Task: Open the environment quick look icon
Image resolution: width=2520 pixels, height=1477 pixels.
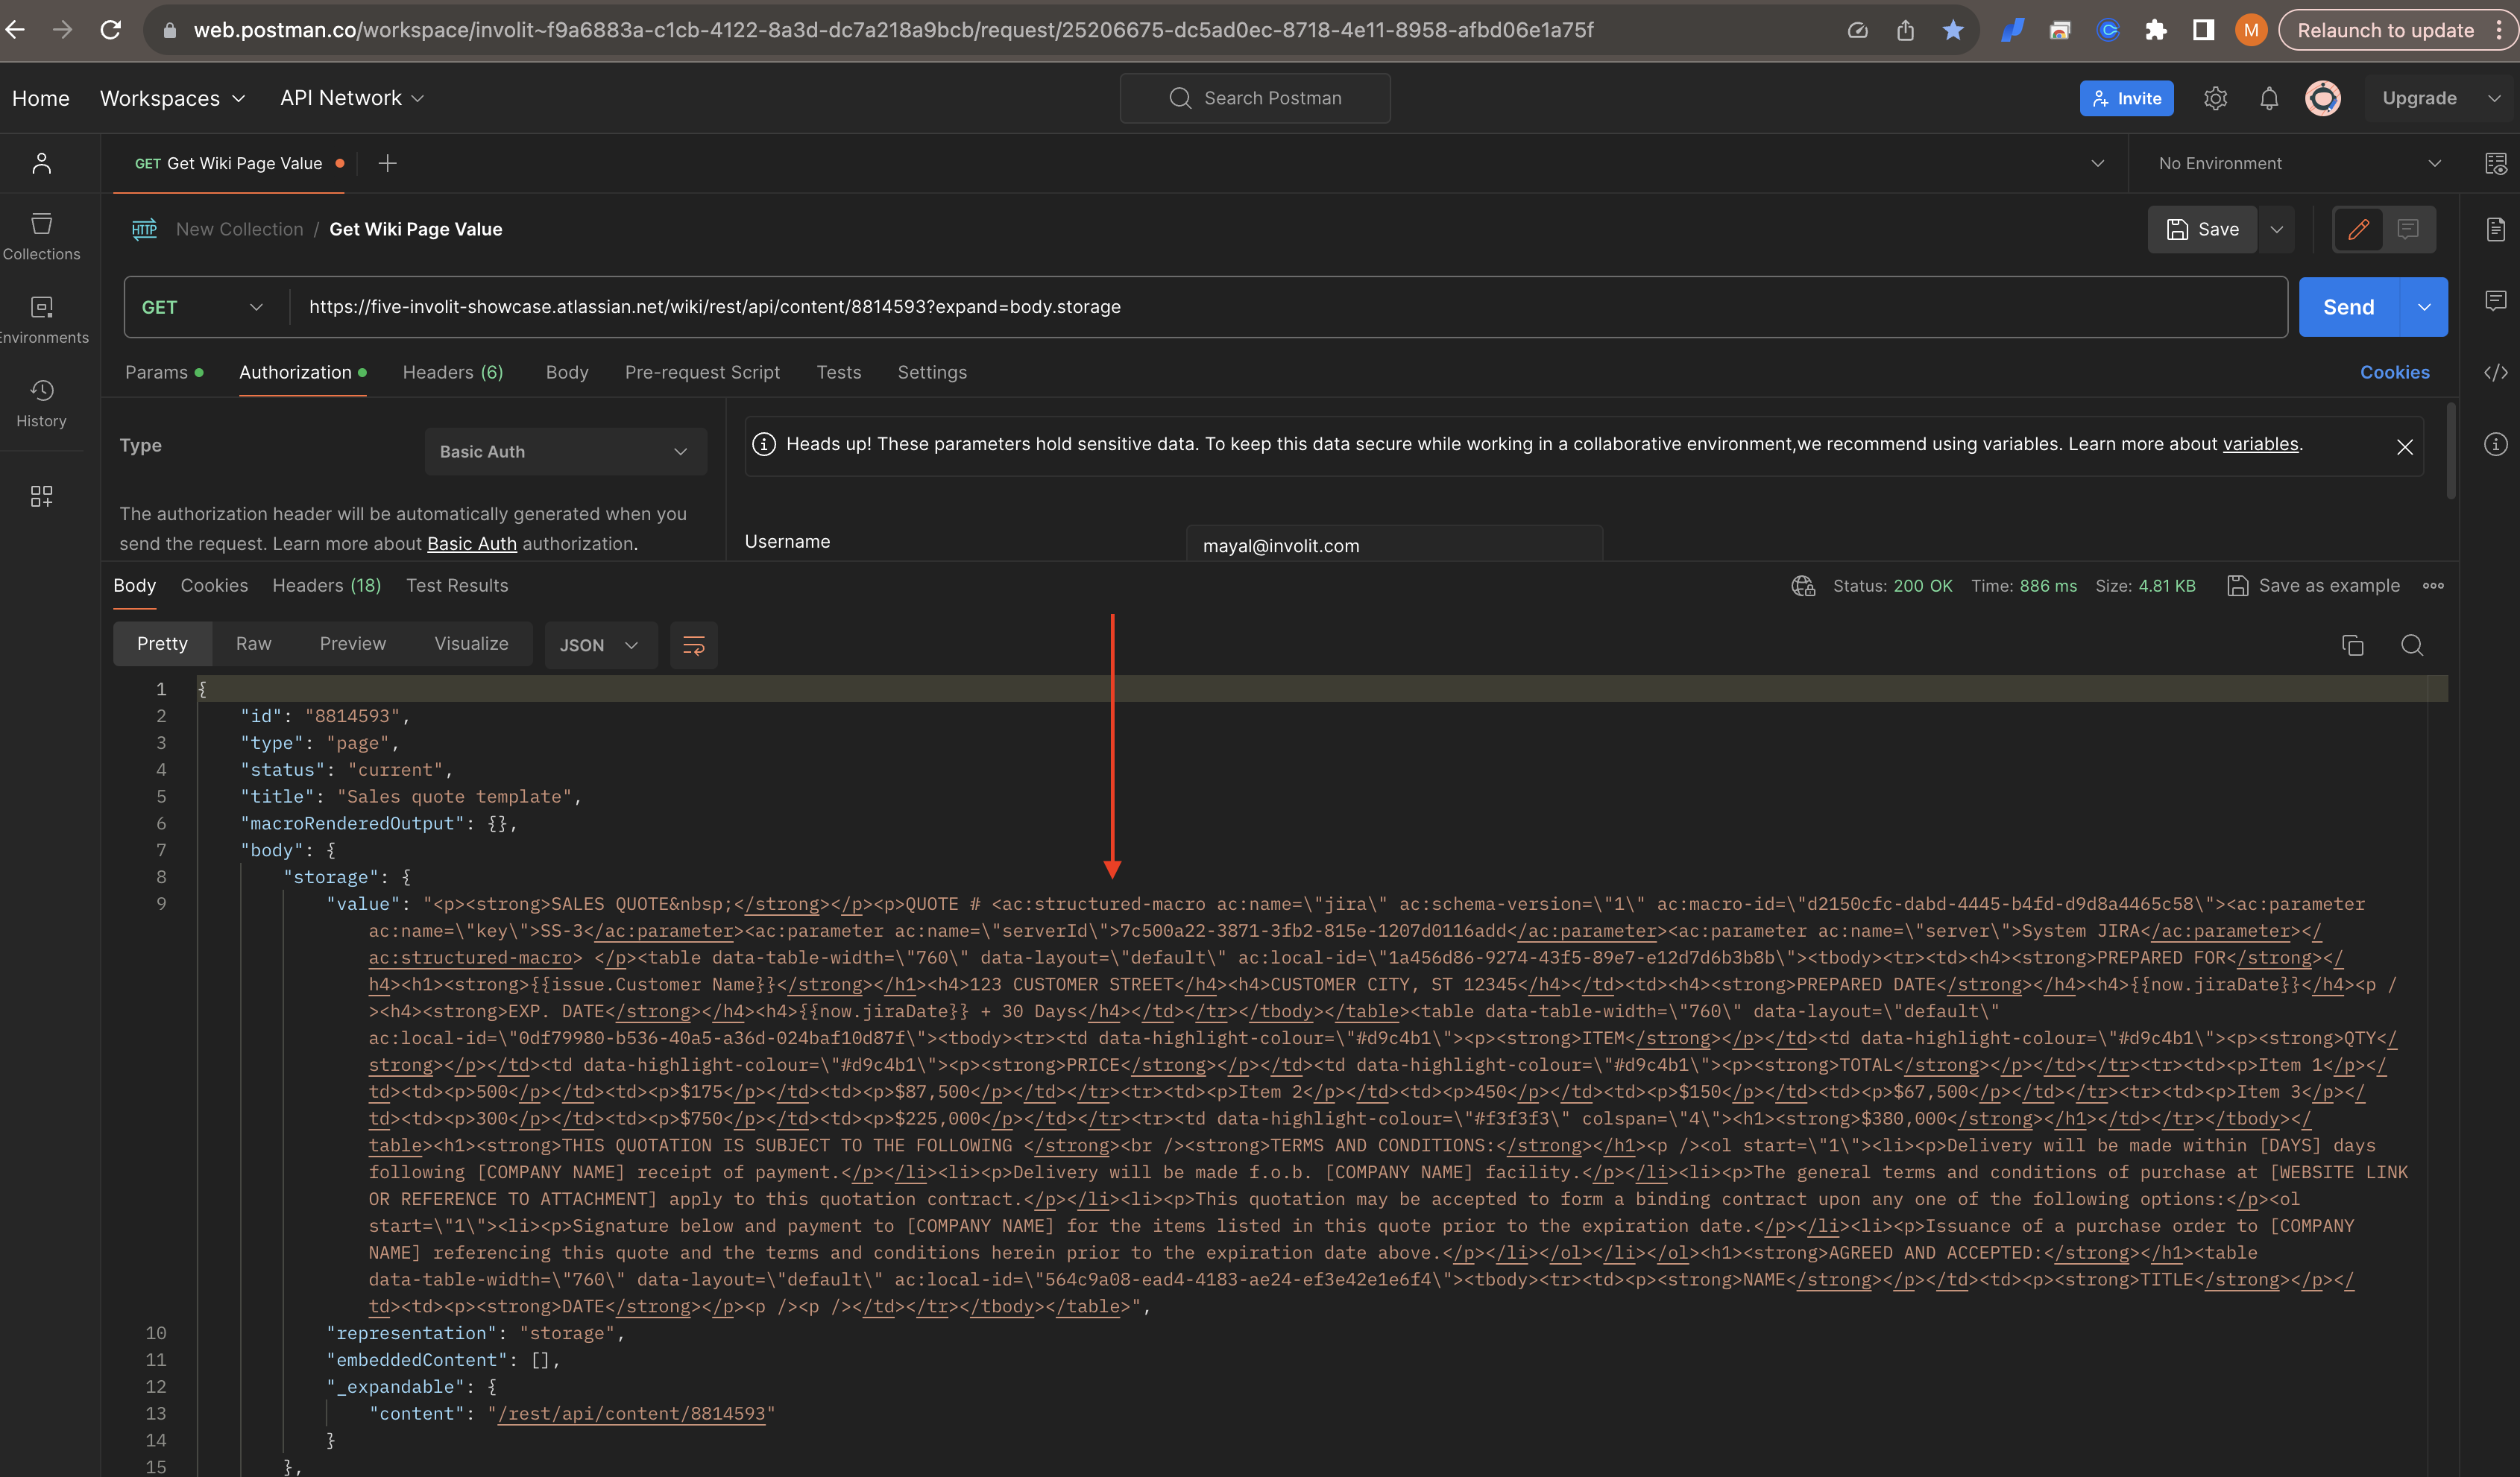Action: 2495,163
